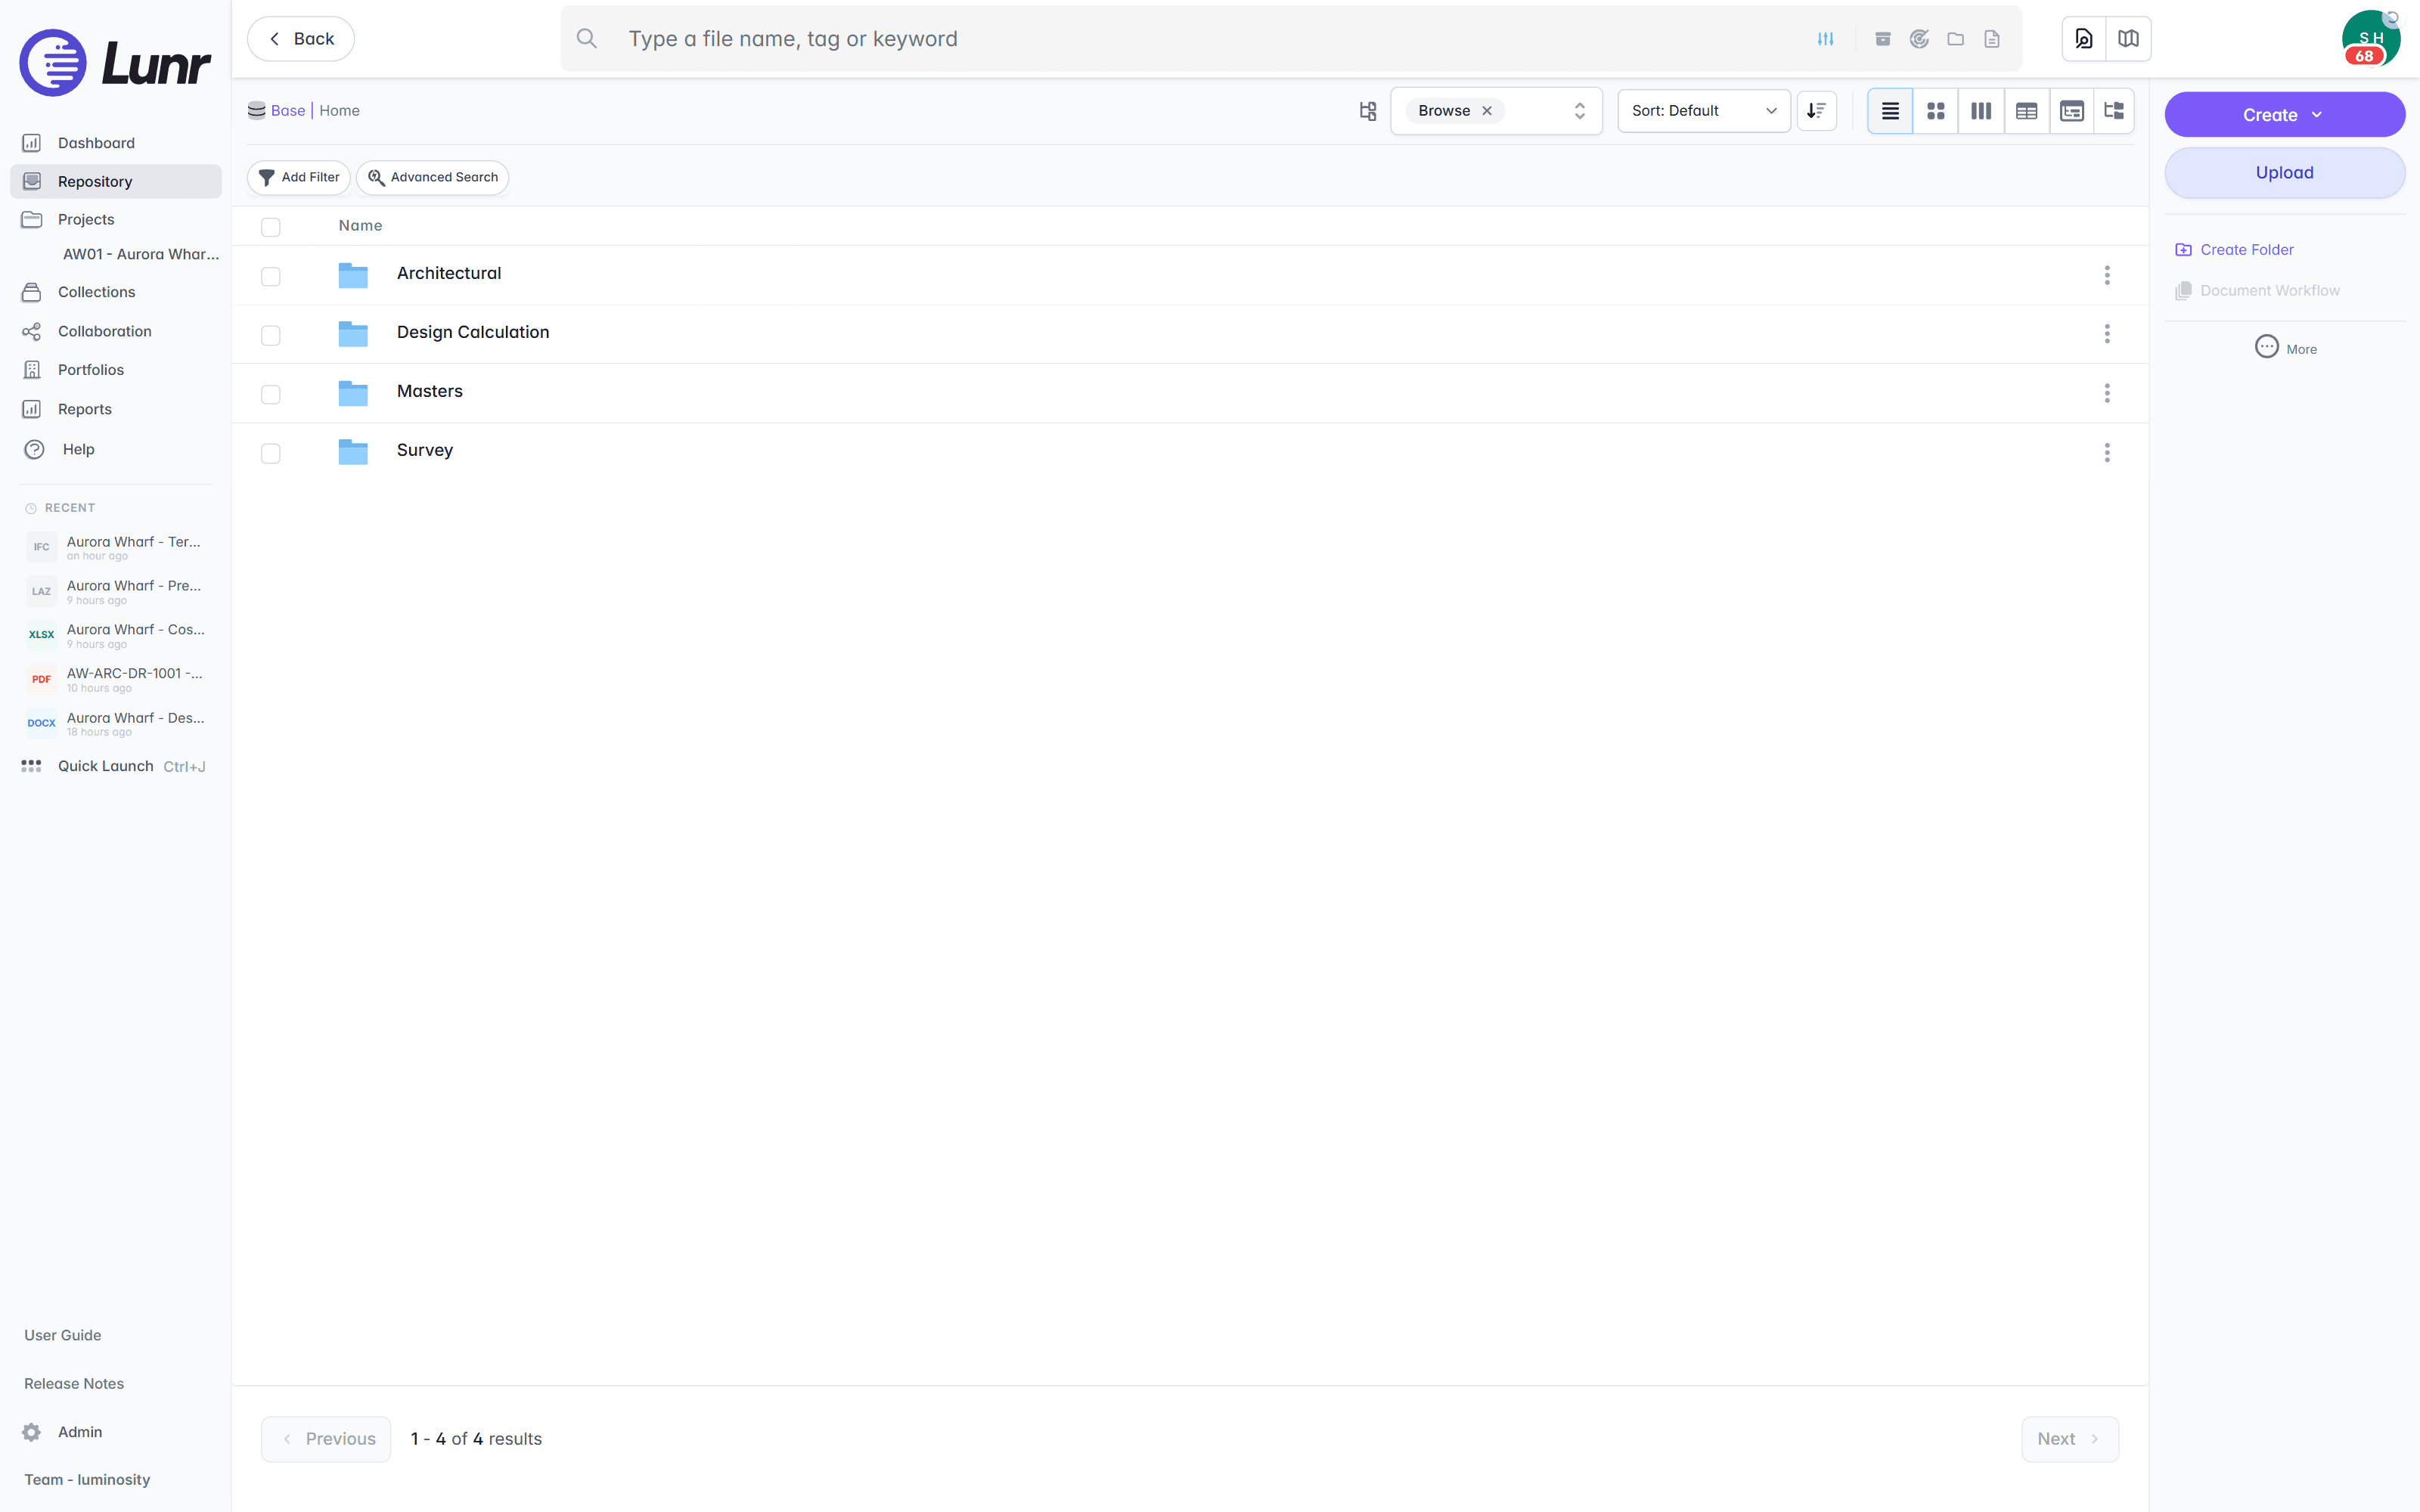Screen dimensions: 2420x1512
Task: Open Projects in sidebar
Action: [116, 219]
